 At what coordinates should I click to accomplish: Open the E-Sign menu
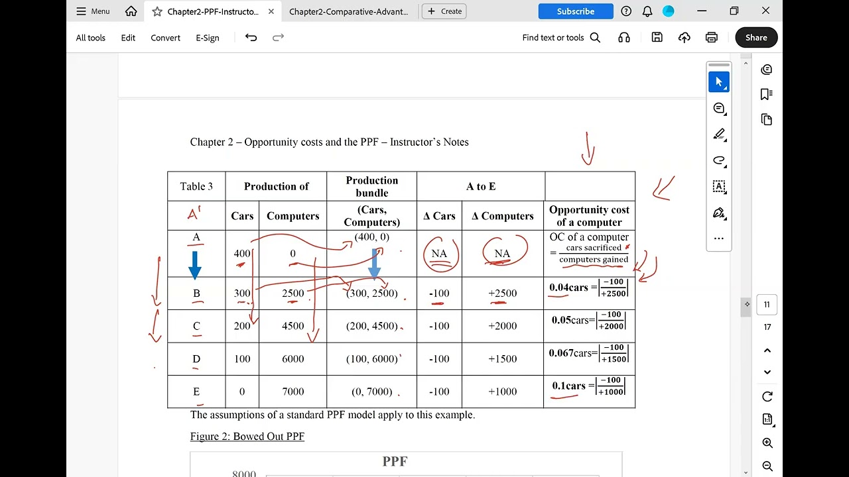208,38
